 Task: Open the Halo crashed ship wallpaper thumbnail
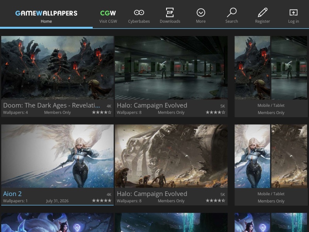[171, 156]
